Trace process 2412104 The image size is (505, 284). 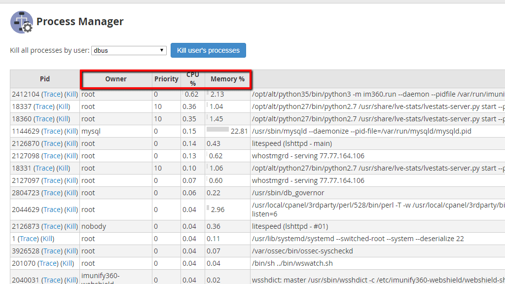(52, 94)
